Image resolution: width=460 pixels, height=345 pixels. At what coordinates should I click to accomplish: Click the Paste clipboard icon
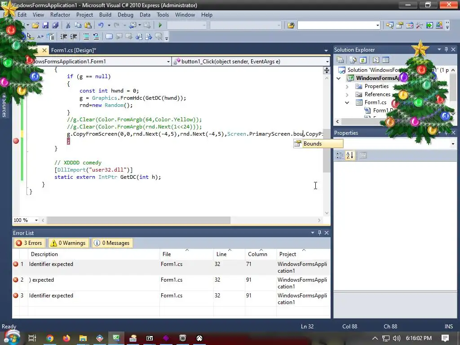(88, 25)
